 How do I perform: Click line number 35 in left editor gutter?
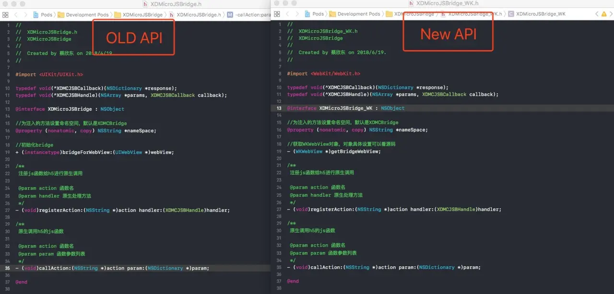point(7,268)
